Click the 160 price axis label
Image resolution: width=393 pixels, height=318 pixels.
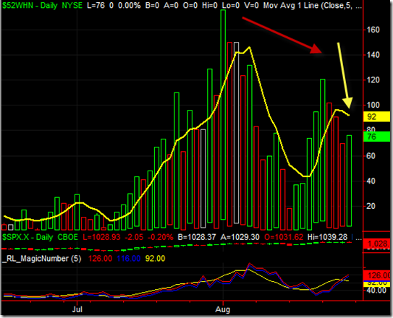click(373, 30)
